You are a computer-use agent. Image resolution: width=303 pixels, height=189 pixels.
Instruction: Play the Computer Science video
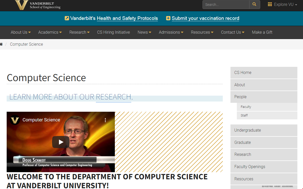[x=61, y=142]
